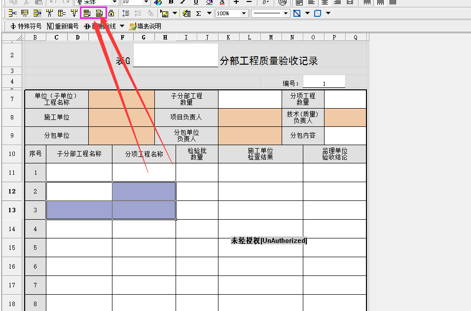This screenshot has width=471, height=311.
Task: Click the diagonal border icon left of the last toolbar icon
Action: (x=297, y=13)
